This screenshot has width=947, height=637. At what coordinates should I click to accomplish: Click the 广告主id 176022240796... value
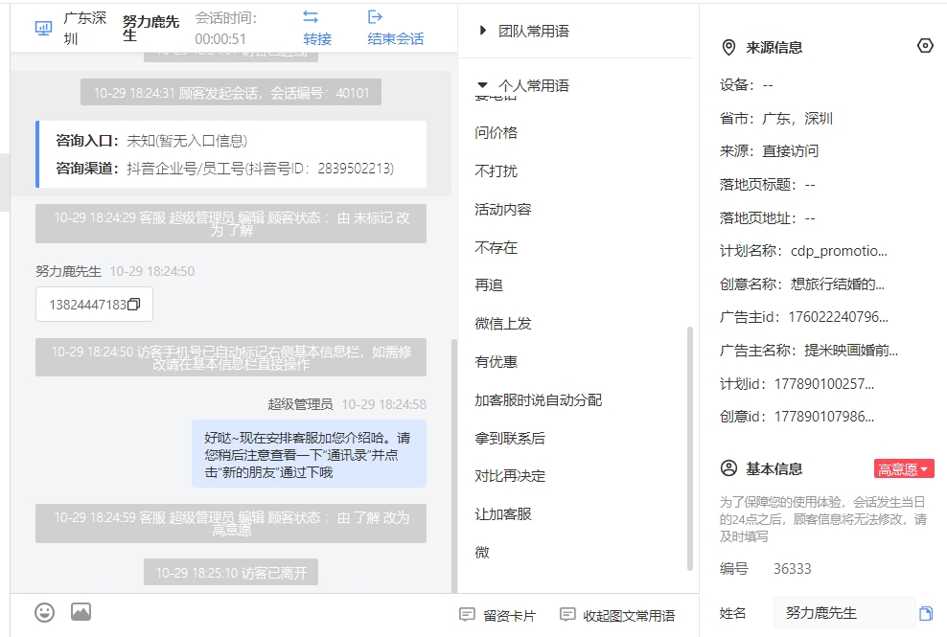pos(839,317)
